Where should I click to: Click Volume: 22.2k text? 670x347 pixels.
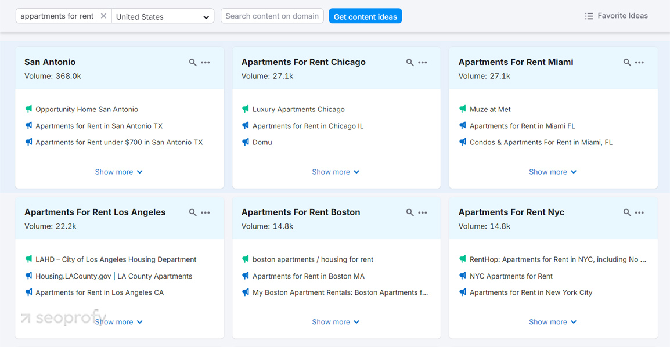pos(51,226)
